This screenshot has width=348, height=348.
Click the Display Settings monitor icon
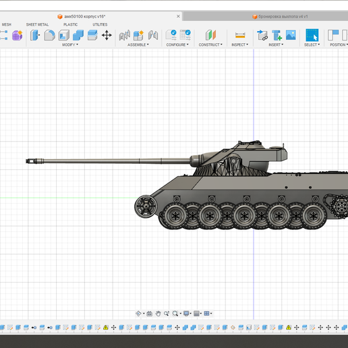(x=186, y=314)
